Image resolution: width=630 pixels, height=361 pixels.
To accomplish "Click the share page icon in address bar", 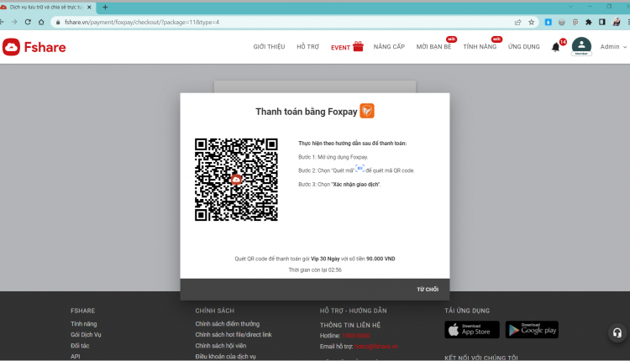I will click(518, 22).
